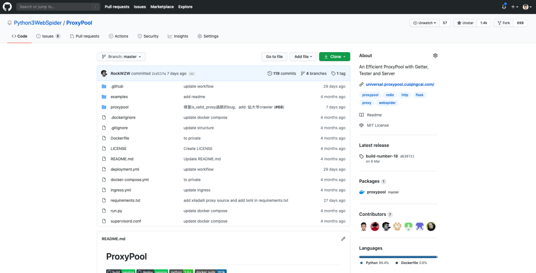The width and height of the screenshot is (536, 273).
Task: Open the build-number-18 release
Action: coord(382,156)
